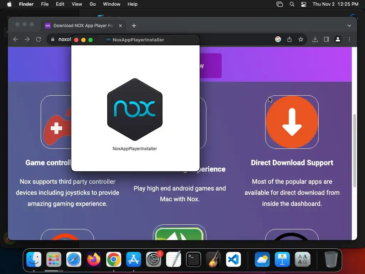Expand the Chrome tab search chevron

[349, 26]
